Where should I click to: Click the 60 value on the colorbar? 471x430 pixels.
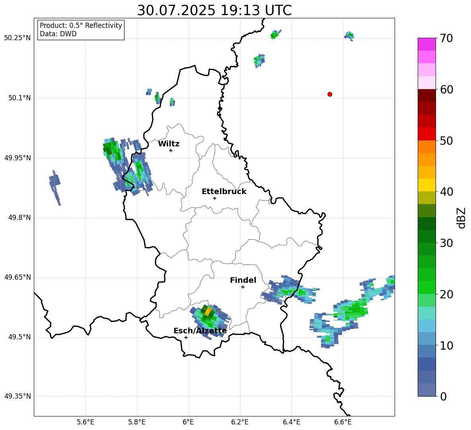[446, 90]
